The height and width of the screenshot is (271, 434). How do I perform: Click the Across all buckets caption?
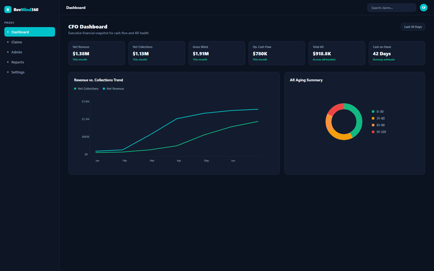click(x=324, y=60)
